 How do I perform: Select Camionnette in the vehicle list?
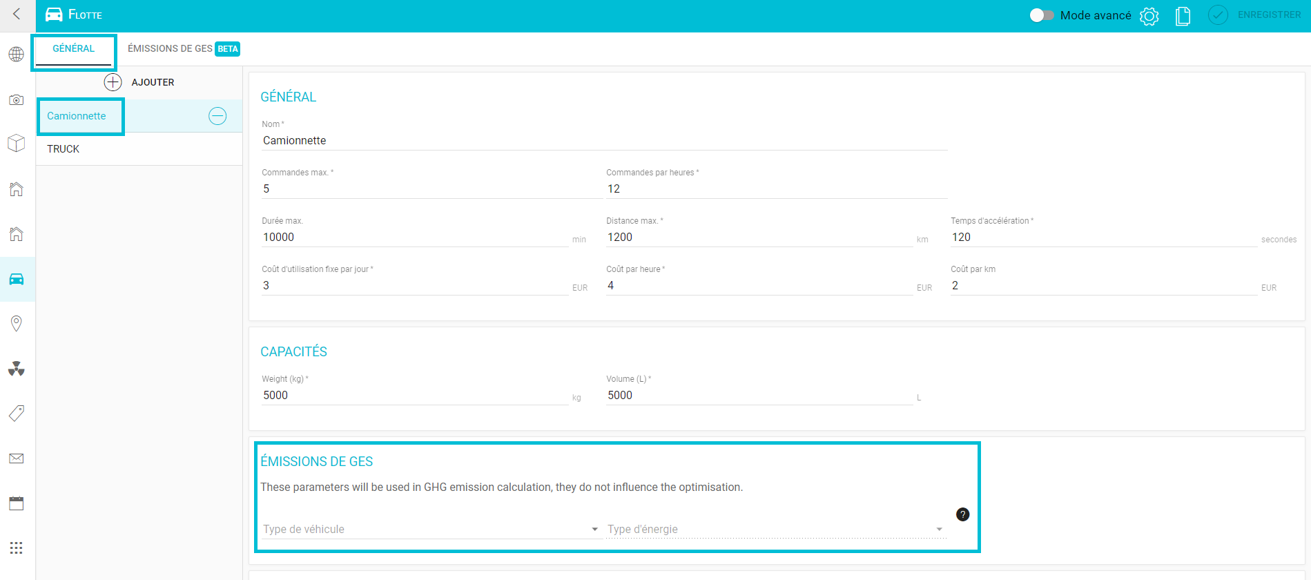point(139,116)
